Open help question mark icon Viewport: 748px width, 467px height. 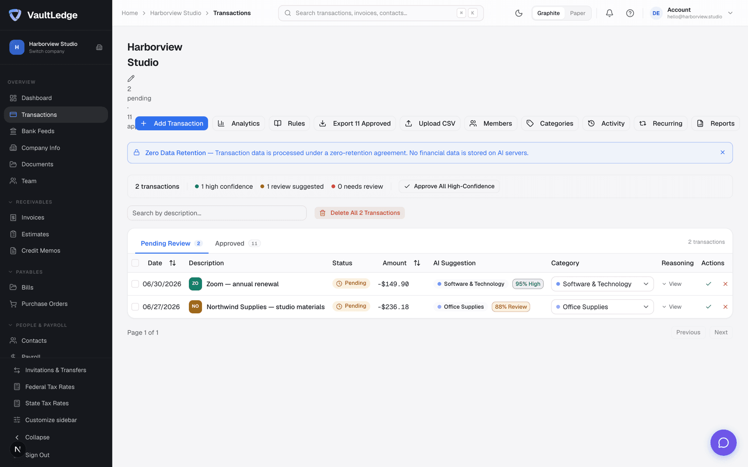point(630,13)
